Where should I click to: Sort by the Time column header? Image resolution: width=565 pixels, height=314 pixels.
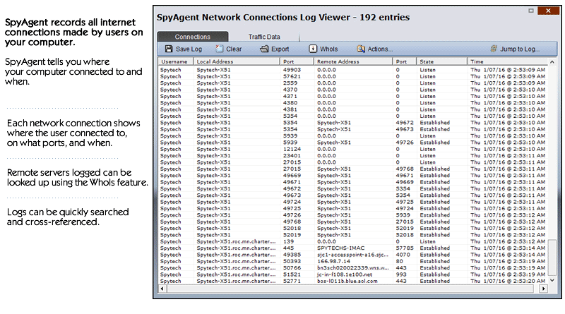pyautogui.click(x=507, y=61)
